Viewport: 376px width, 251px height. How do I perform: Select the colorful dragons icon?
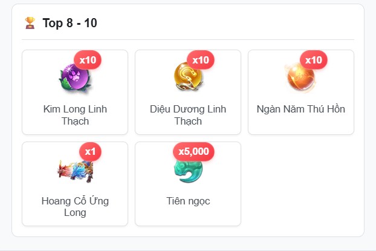75,171
